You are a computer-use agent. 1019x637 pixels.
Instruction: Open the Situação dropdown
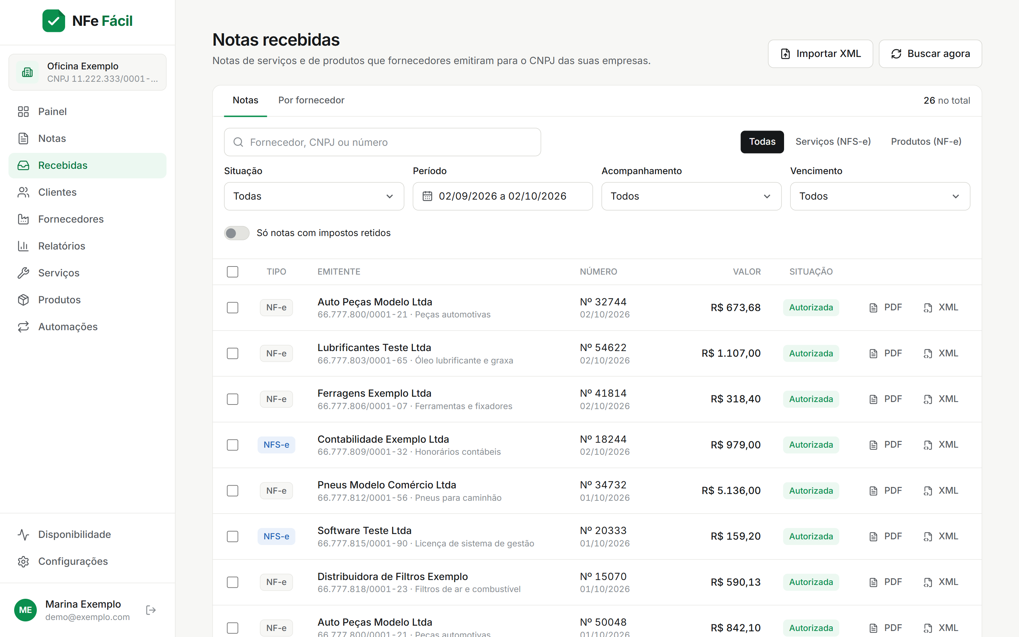pyautogui.click(x=314, y=196)
